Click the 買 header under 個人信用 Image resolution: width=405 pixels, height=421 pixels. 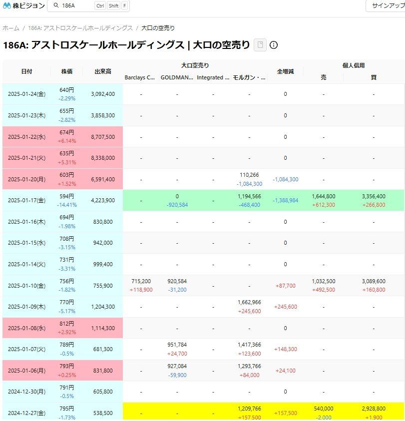point(374,77)
